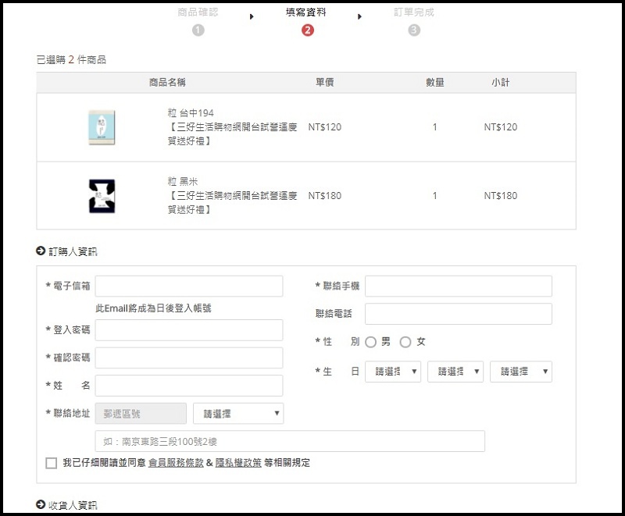Open the birthday day dropdown
The image size is (625, 516).
[x=521, y=372]
